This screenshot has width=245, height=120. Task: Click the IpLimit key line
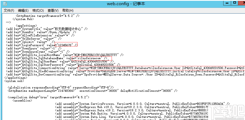[x=30, y=42]
